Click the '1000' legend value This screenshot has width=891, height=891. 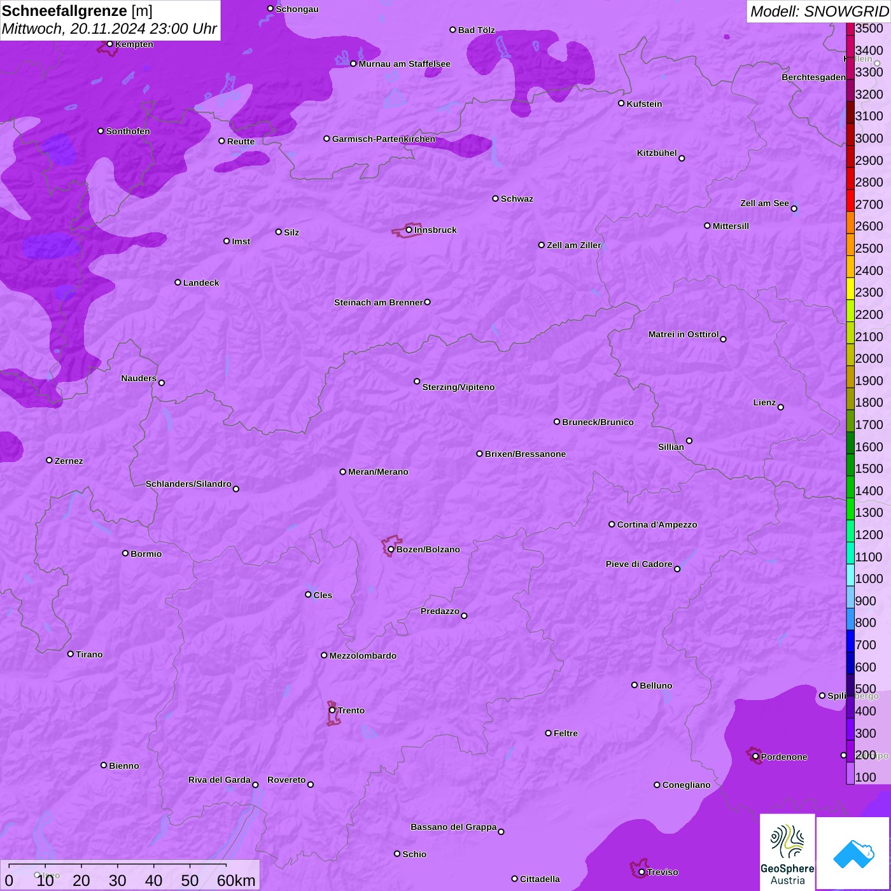click(x=869, y=579)
